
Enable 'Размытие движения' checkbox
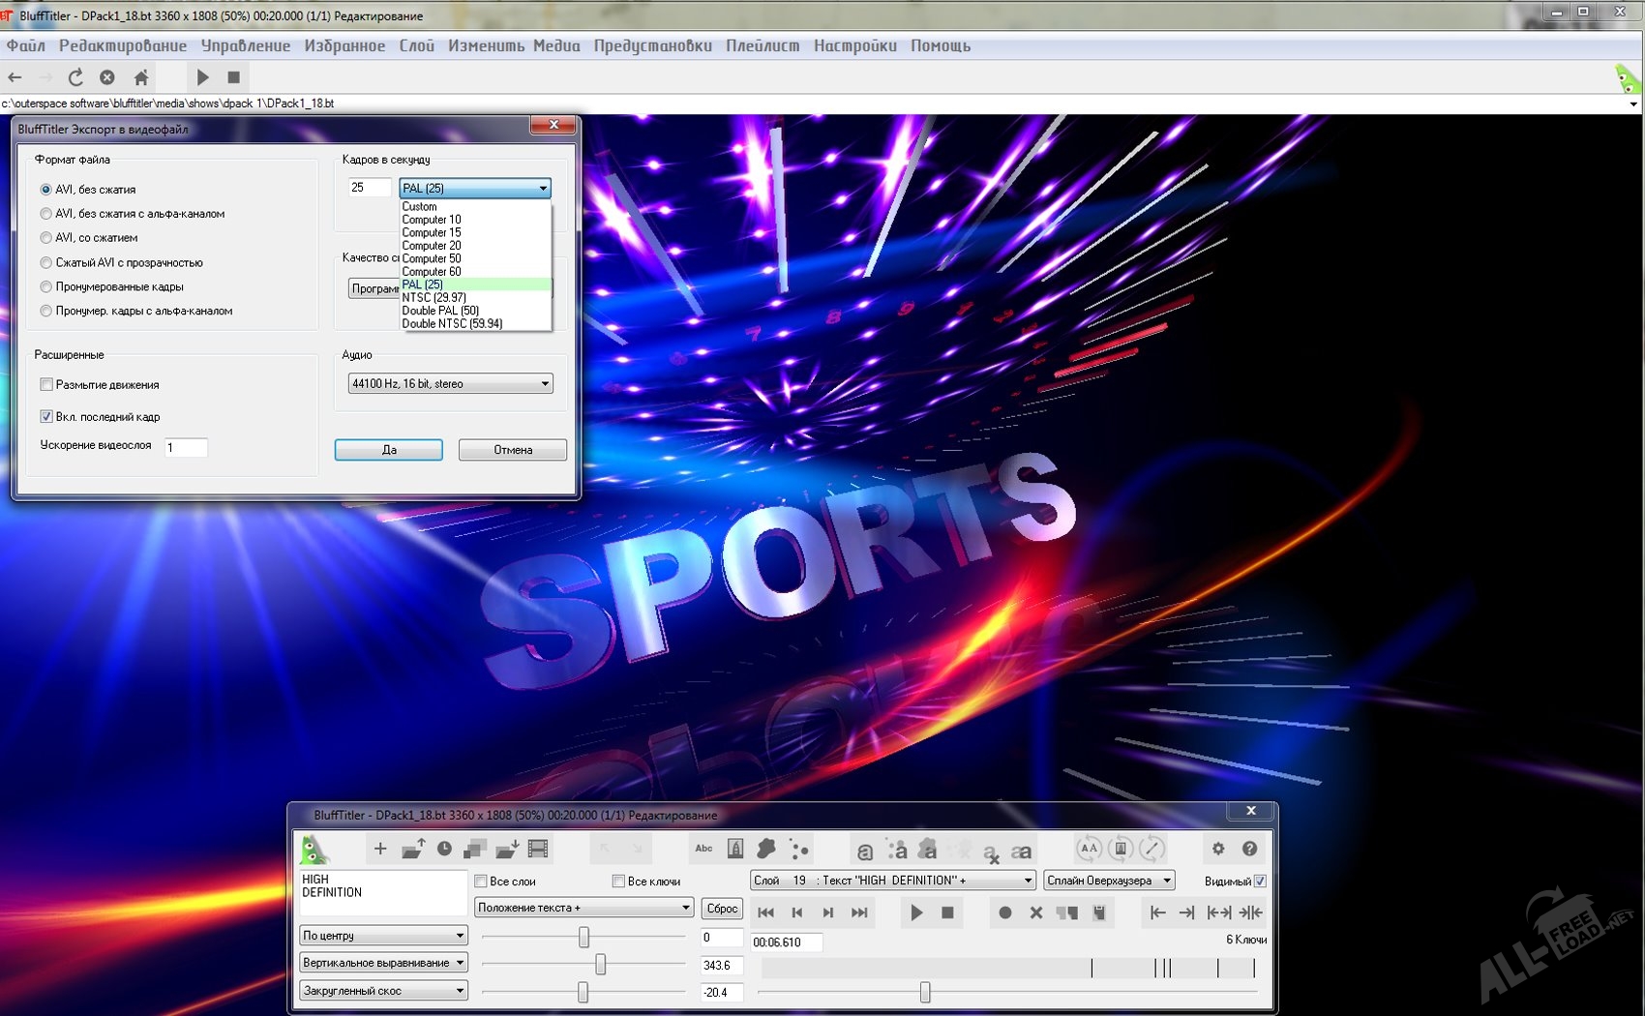[x=46, y=385]
